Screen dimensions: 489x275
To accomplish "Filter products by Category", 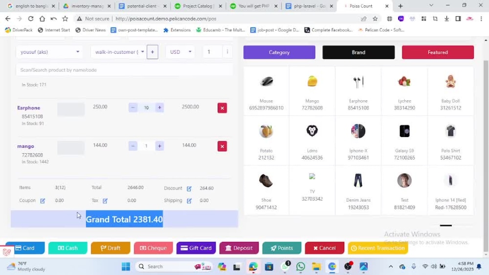I will 279,52.
